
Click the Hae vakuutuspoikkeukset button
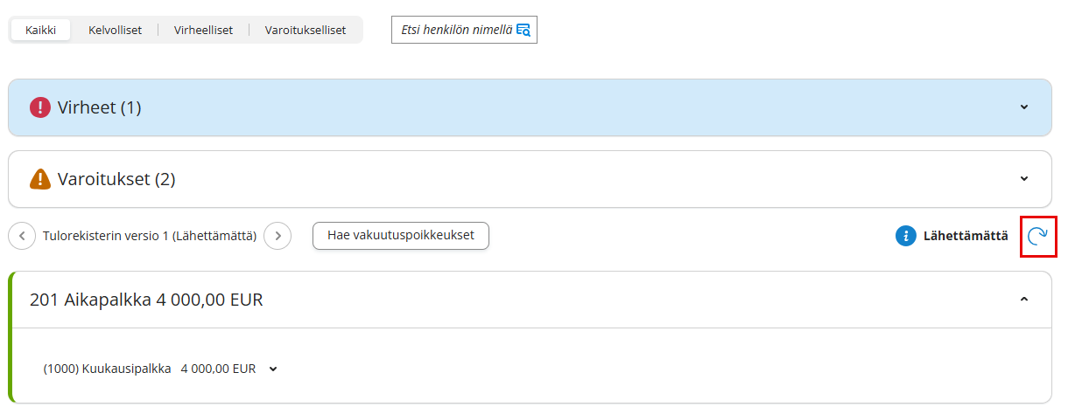pos(400,236)
